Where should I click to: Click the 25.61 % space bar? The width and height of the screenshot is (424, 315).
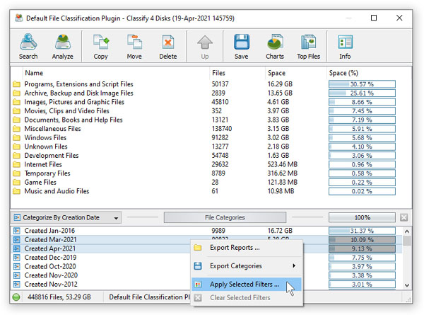coord(362,93)
